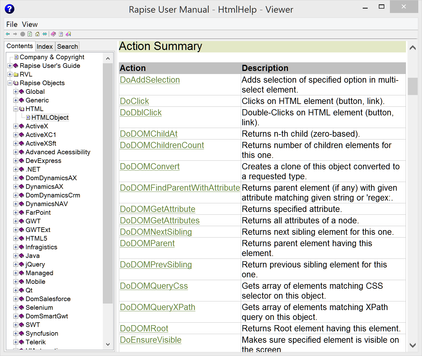Open the DoDOMQueryXPath link
This screenshot has height=356, width=422.
[x=157, y=307]
